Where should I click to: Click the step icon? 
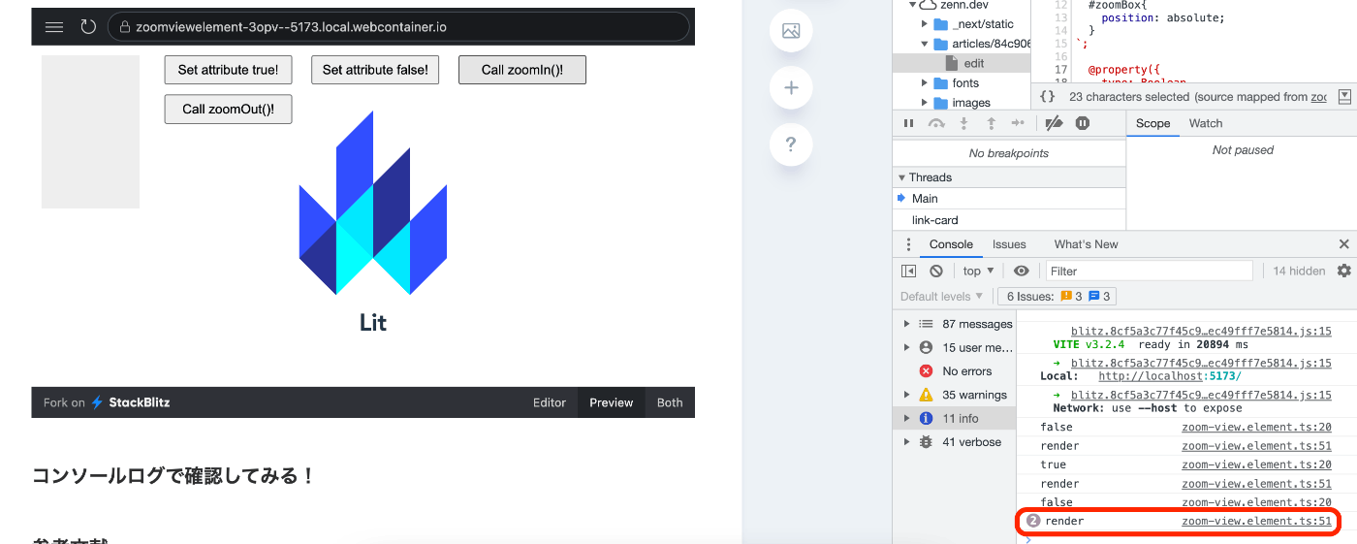(x=1018, y=123)
